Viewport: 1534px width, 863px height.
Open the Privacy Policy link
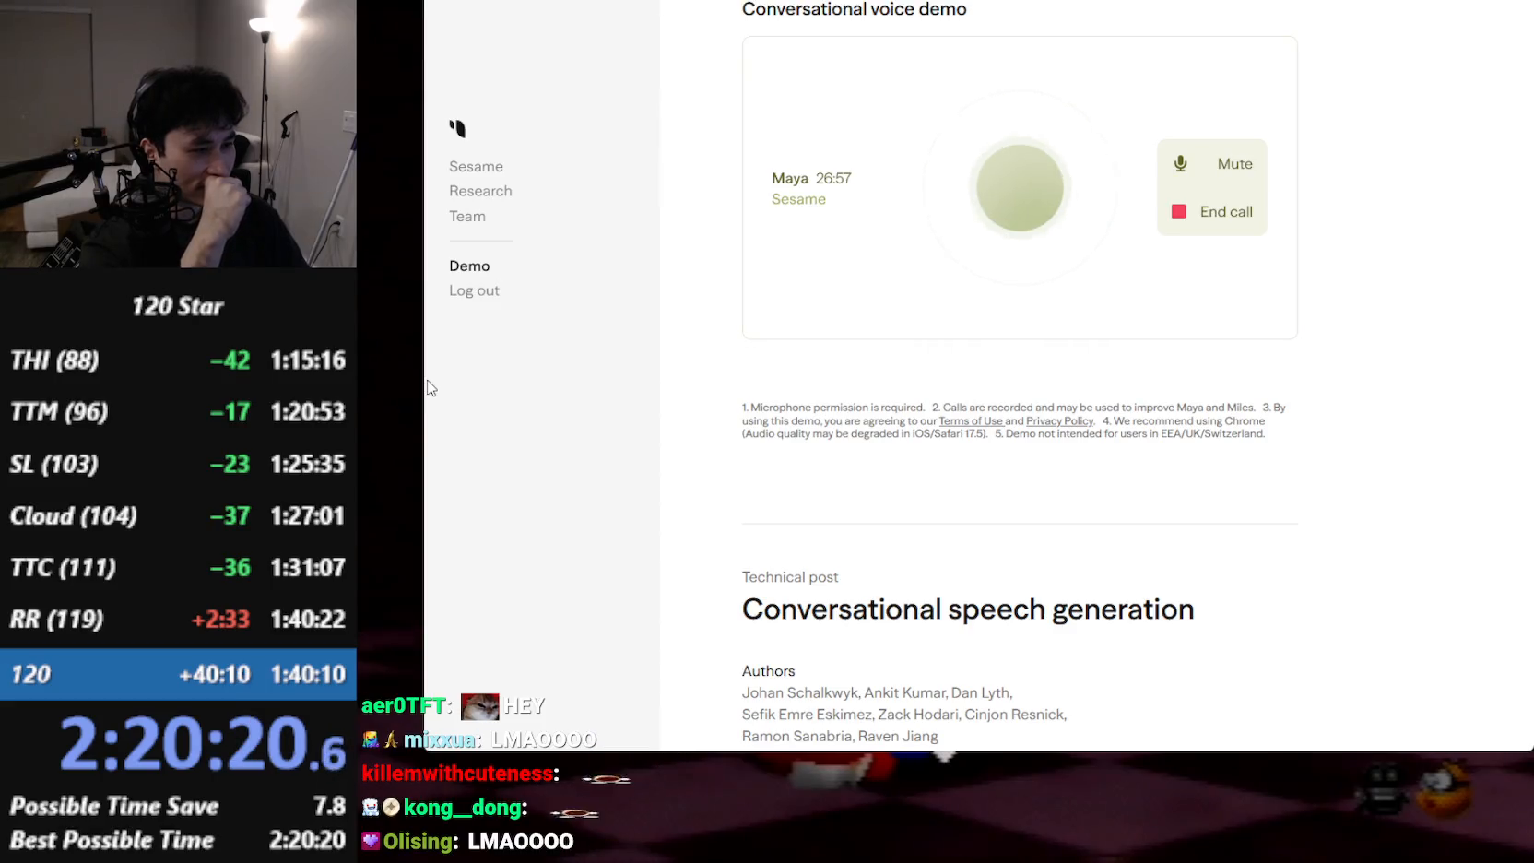1059,421
